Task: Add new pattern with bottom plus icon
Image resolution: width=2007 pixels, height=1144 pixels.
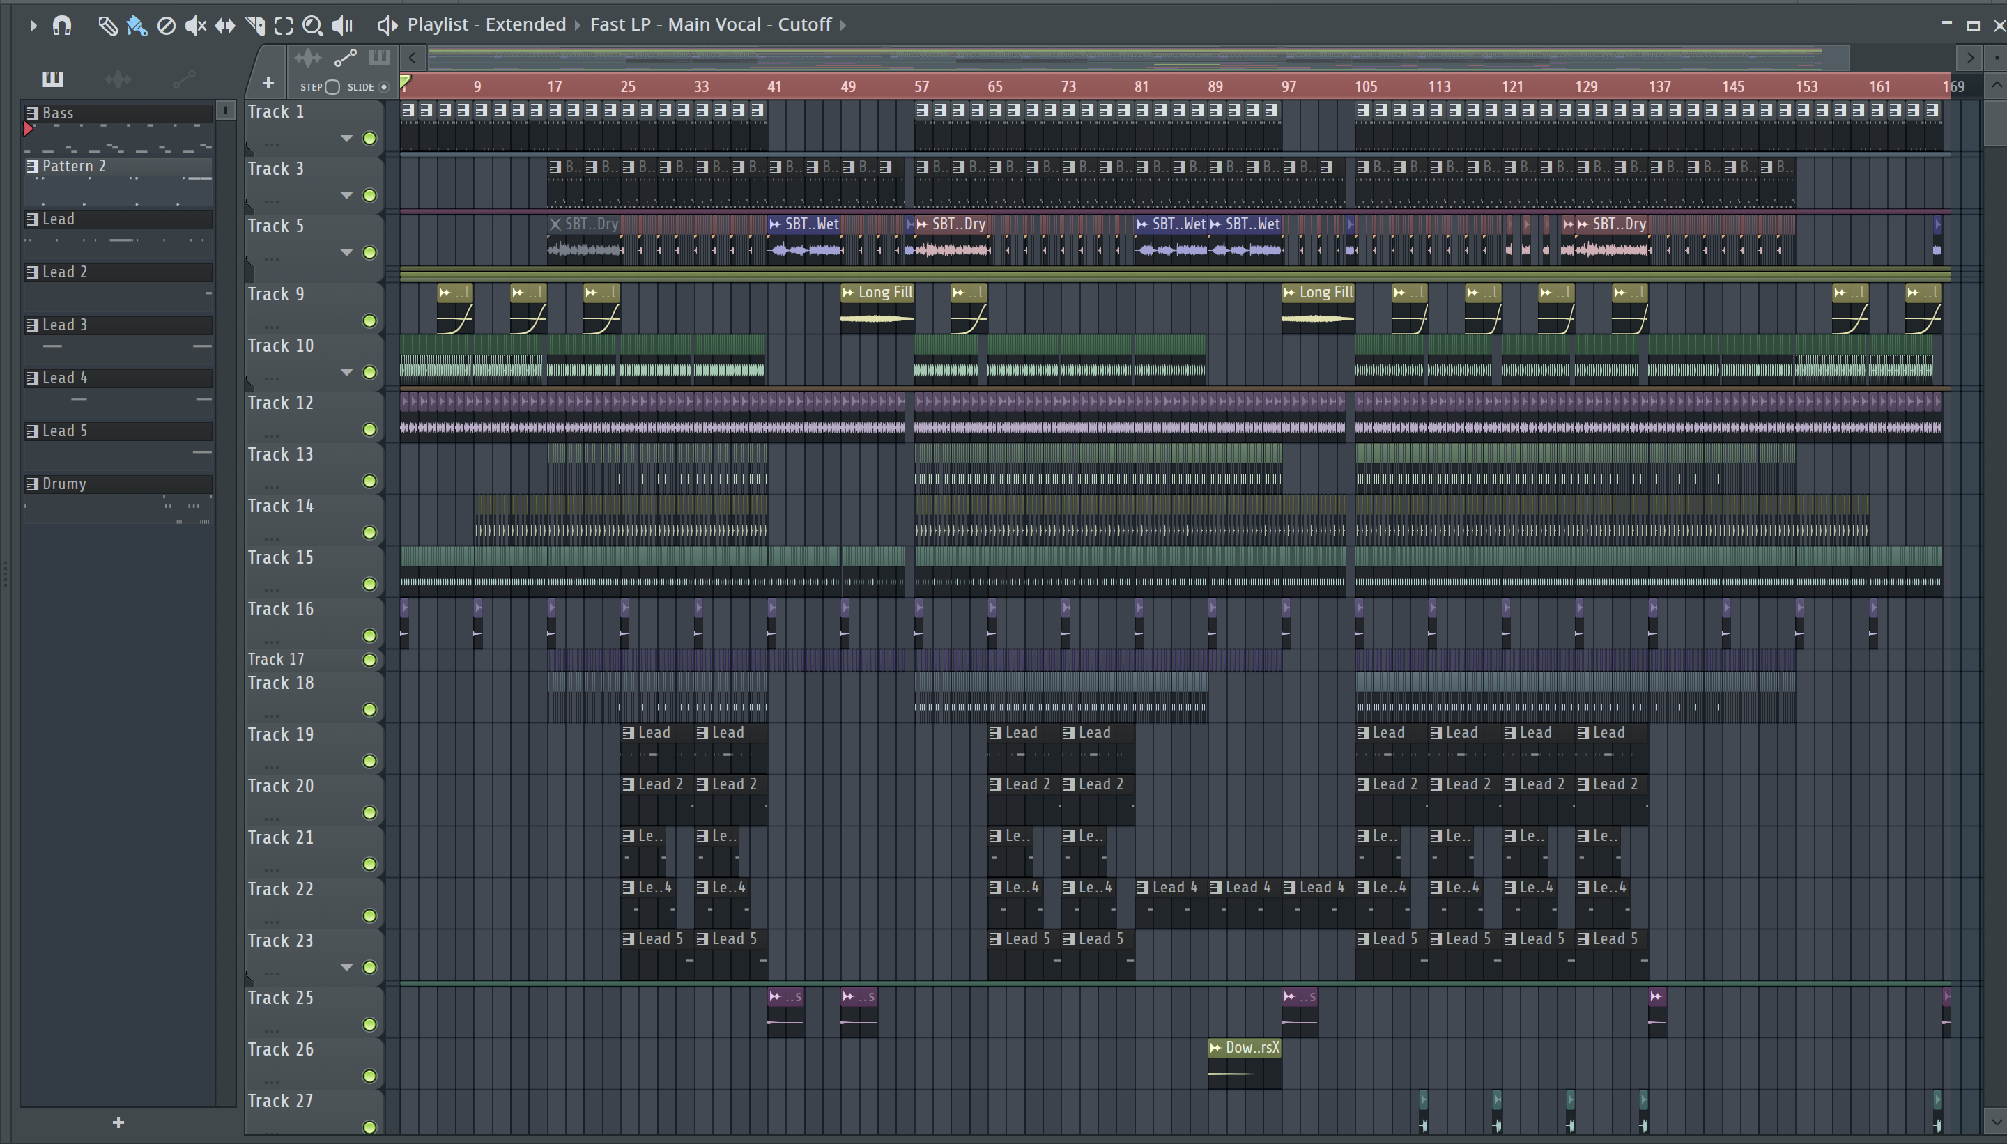Action: [118, 1122]
